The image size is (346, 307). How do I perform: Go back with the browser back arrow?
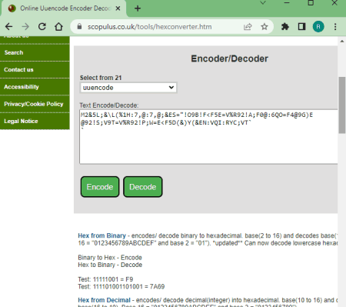pyautogui.click(x=8, y=27)
